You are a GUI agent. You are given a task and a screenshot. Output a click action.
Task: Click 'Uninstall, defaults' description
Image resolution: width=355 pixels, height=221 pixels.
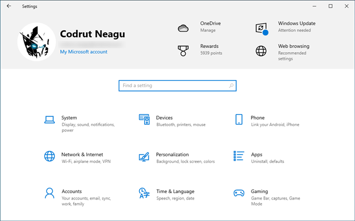pos(267,161)
